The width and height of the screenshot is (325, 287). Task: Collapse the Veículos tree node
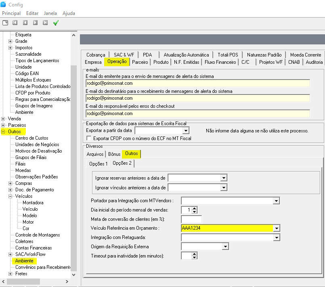pos(10,196)
